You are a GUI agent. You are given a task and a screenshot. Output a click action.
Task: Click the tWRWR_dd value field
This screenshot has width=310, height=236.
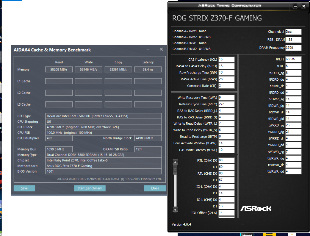coord(293,171)
